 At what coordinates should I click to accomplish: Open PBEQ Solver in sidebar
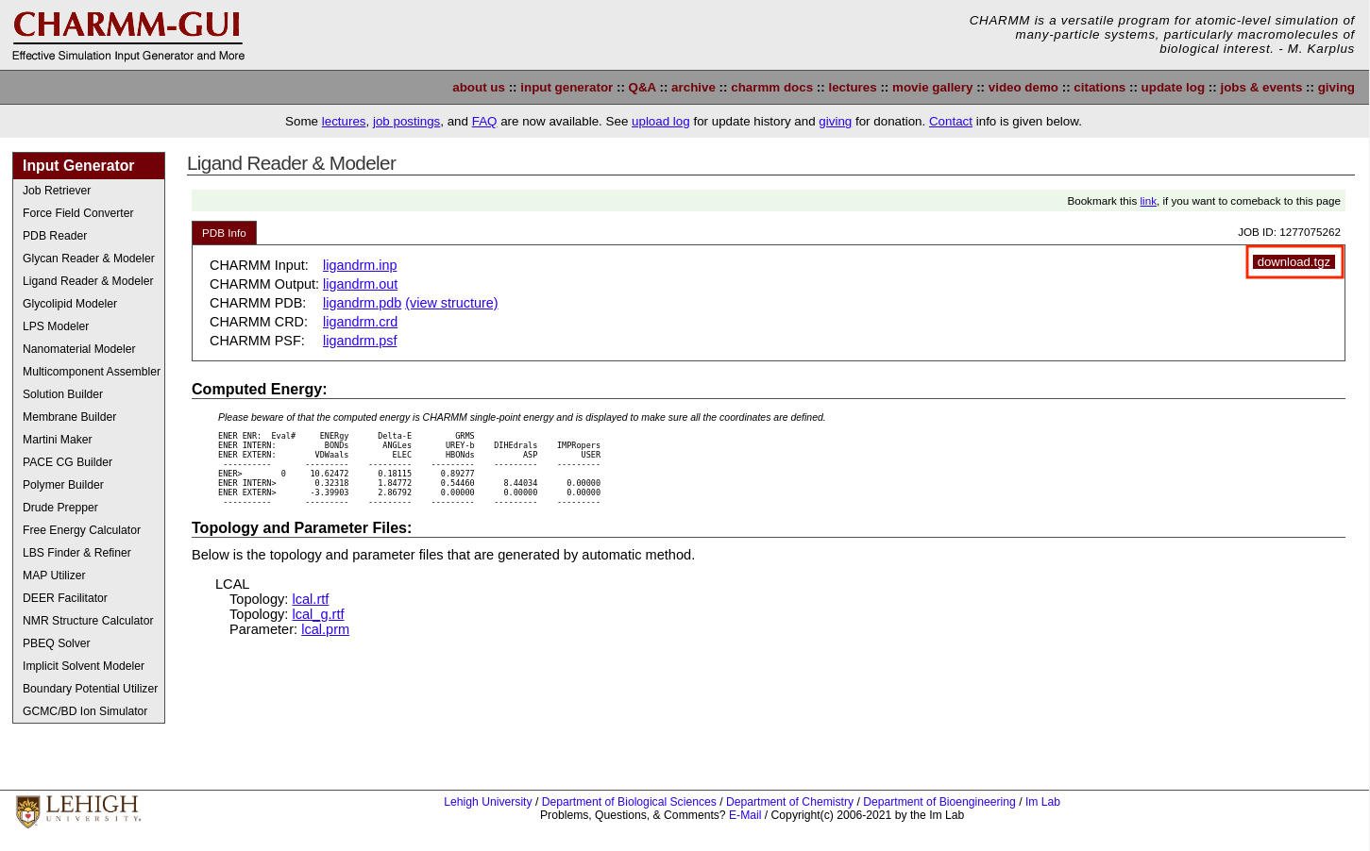[x=89, y=643]
